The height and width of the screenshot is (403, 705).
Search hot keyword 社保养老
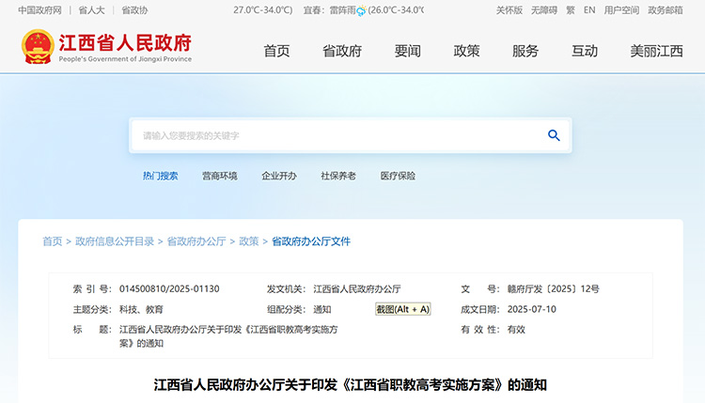point(338,176)
